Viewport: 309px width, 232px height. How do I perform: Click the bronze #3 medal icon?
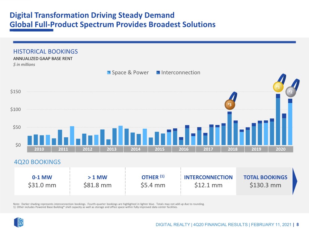(230, 105)
